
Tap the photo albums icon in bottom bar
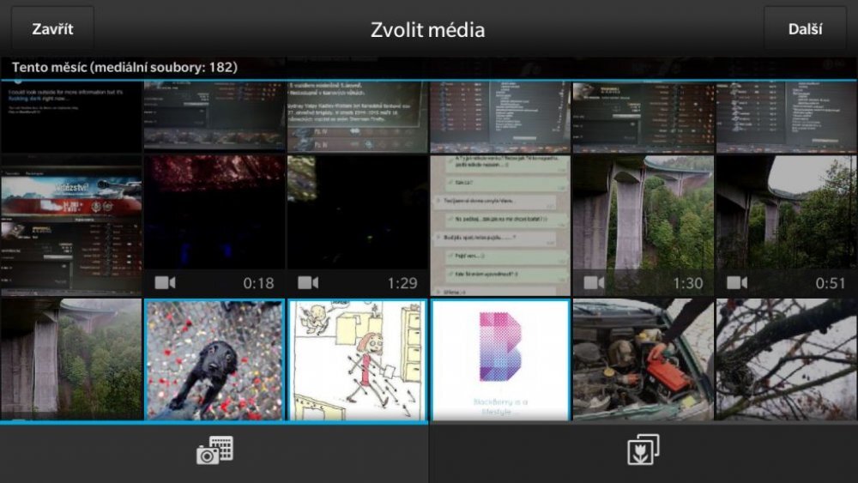click(643, 451)
